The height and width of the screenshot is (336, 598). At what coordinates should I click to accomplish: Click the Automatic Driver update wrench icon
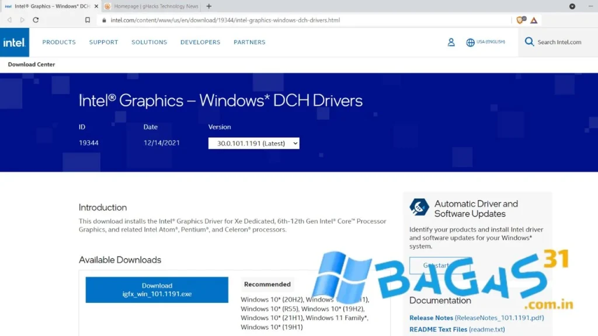(419, 207)
